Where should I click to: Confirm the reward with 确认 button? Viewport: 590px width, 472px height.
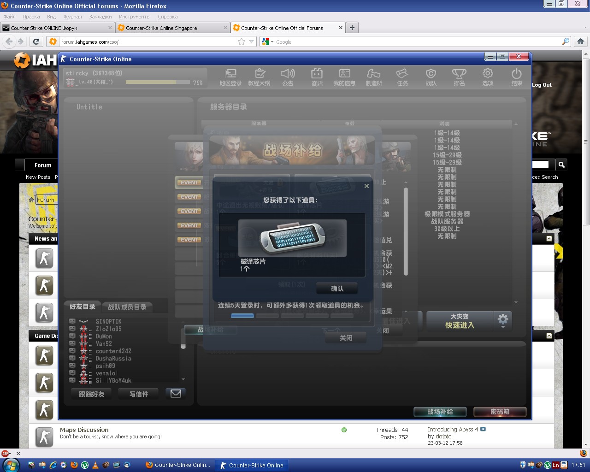[x=337, y=289]
